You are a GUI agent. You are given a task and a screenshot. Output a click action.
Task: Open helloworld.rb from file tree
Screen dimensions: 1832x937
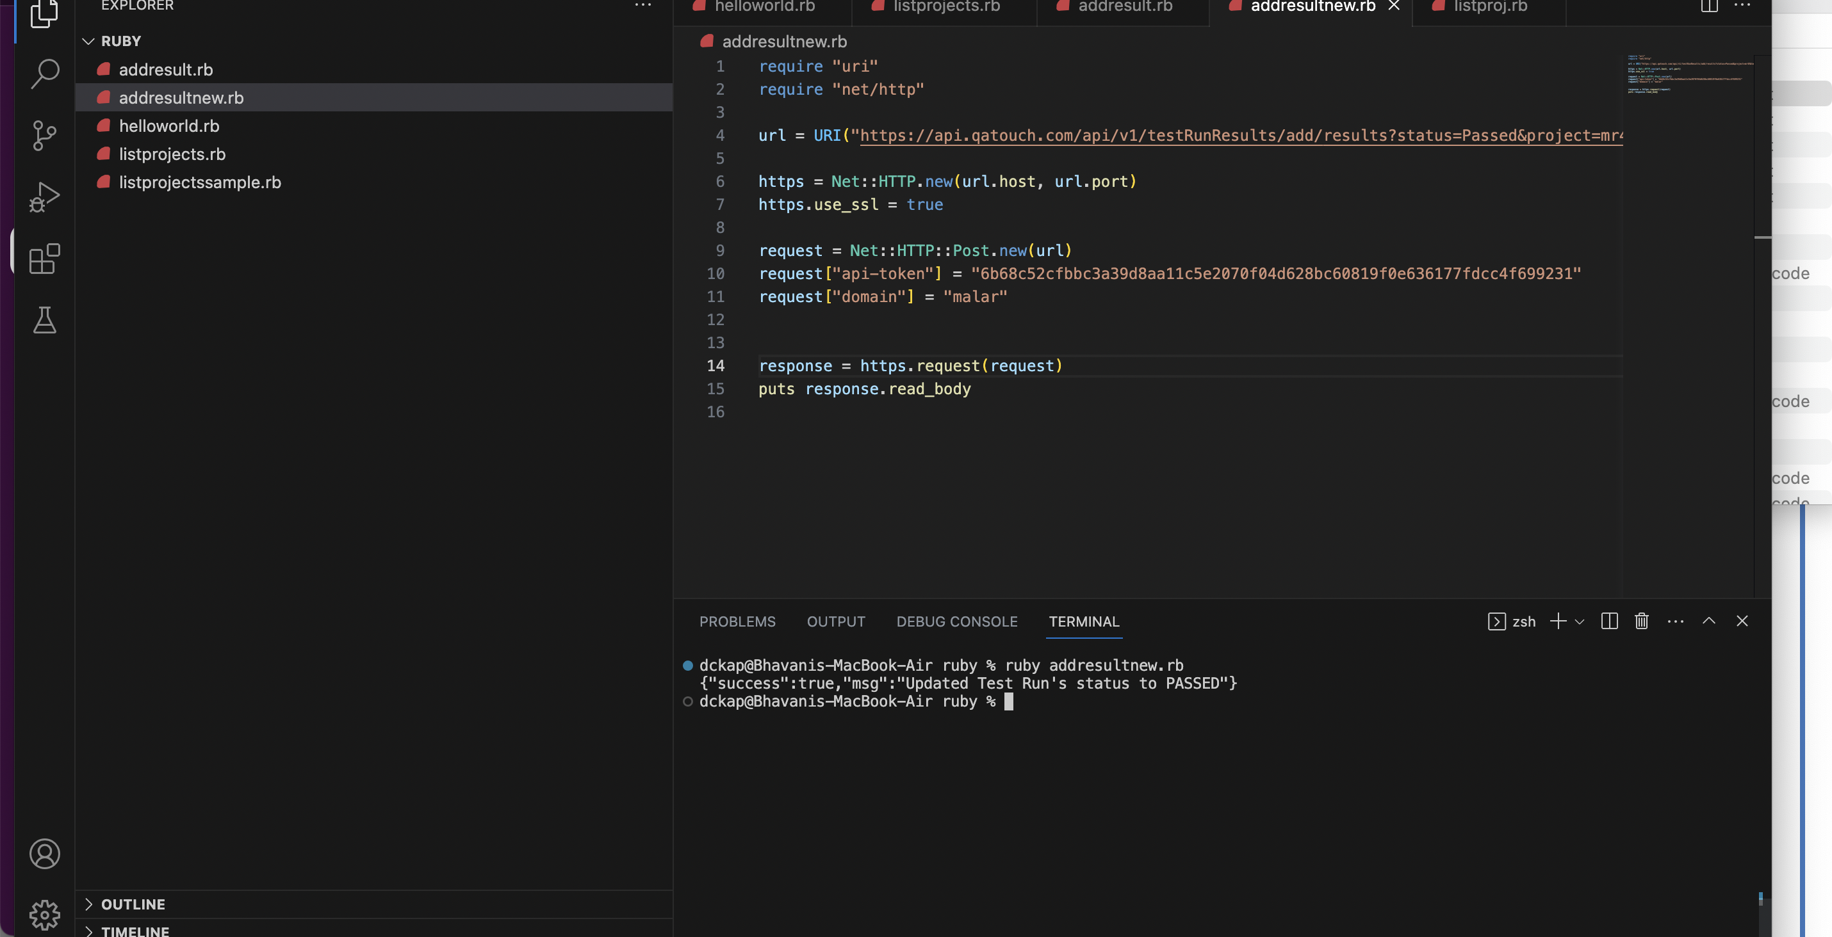(x=374, y=125)
